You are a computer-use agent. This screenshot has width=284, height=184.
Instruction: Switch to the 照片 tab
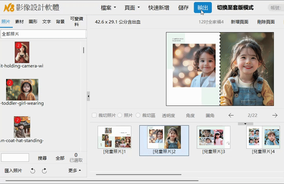click(x=6, y=22)
